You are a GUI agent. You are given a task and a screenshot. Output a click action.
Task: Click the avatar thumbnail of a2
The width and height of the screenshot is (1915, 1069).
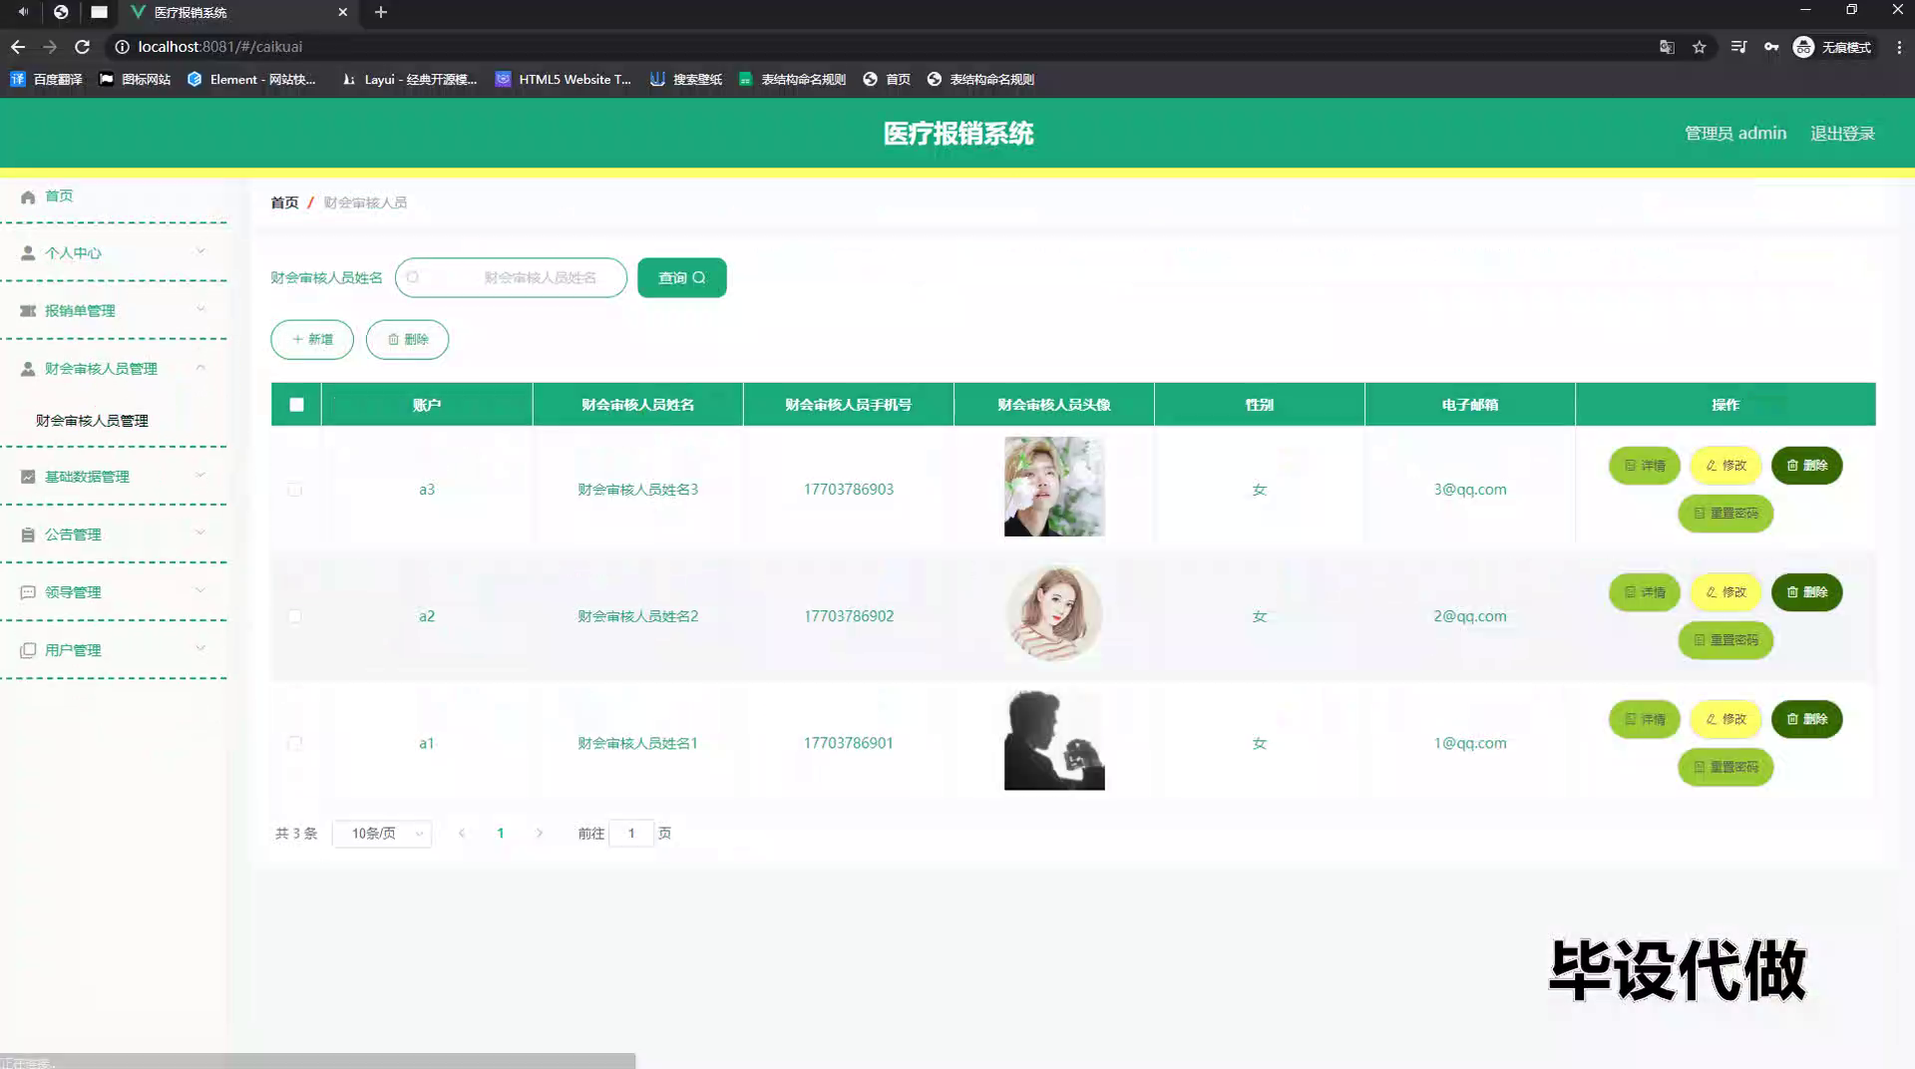coord(1054,613)
